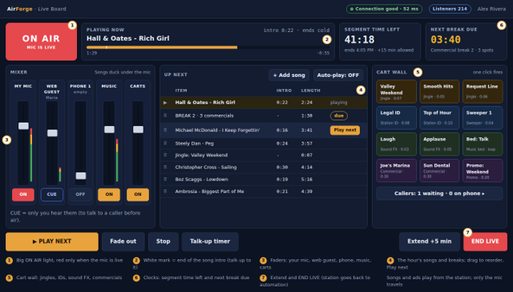Toggle the Carts channel ON button
513x292 pixels.
click(x=138, y=194)
